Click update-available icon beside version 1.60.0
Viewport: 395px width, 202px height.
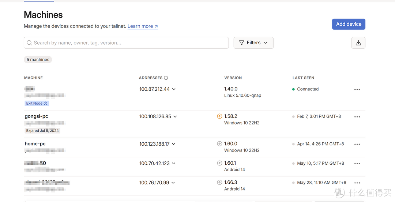point(219,144)
